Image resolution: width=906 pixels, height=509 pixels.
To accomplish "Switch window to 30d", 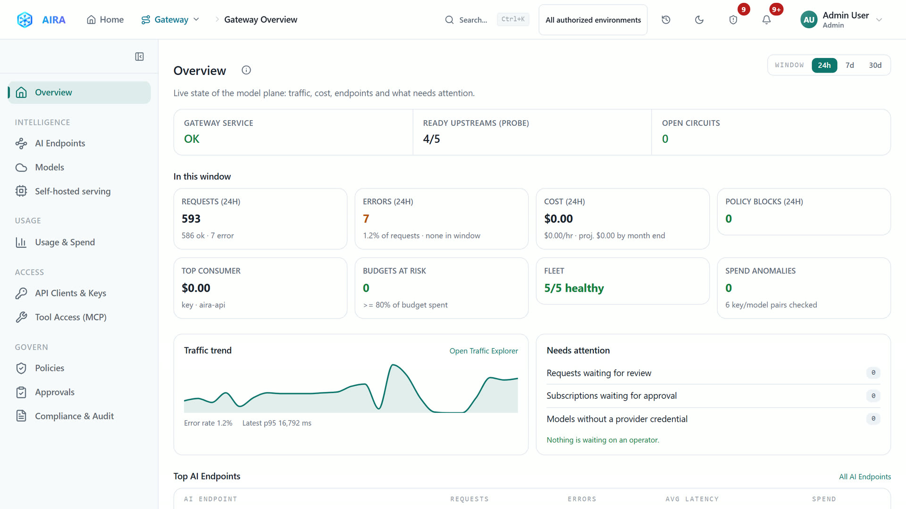I will [x=875, y=65].
